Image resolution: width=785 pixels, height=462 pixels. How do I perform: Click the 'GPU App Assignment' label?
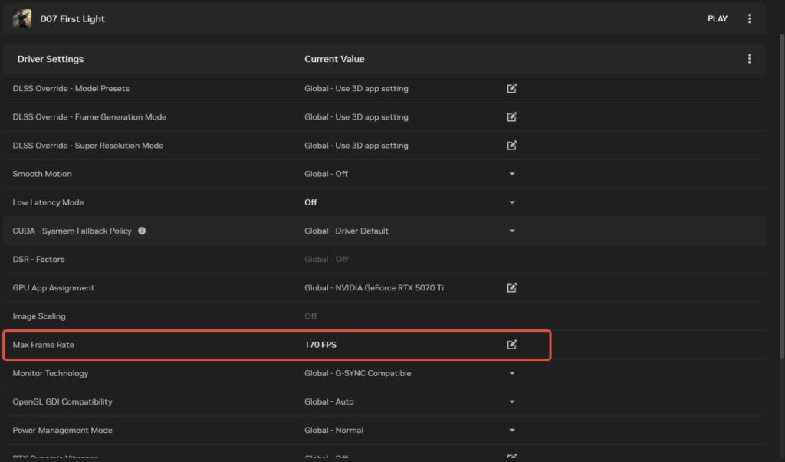coord(53,288)
